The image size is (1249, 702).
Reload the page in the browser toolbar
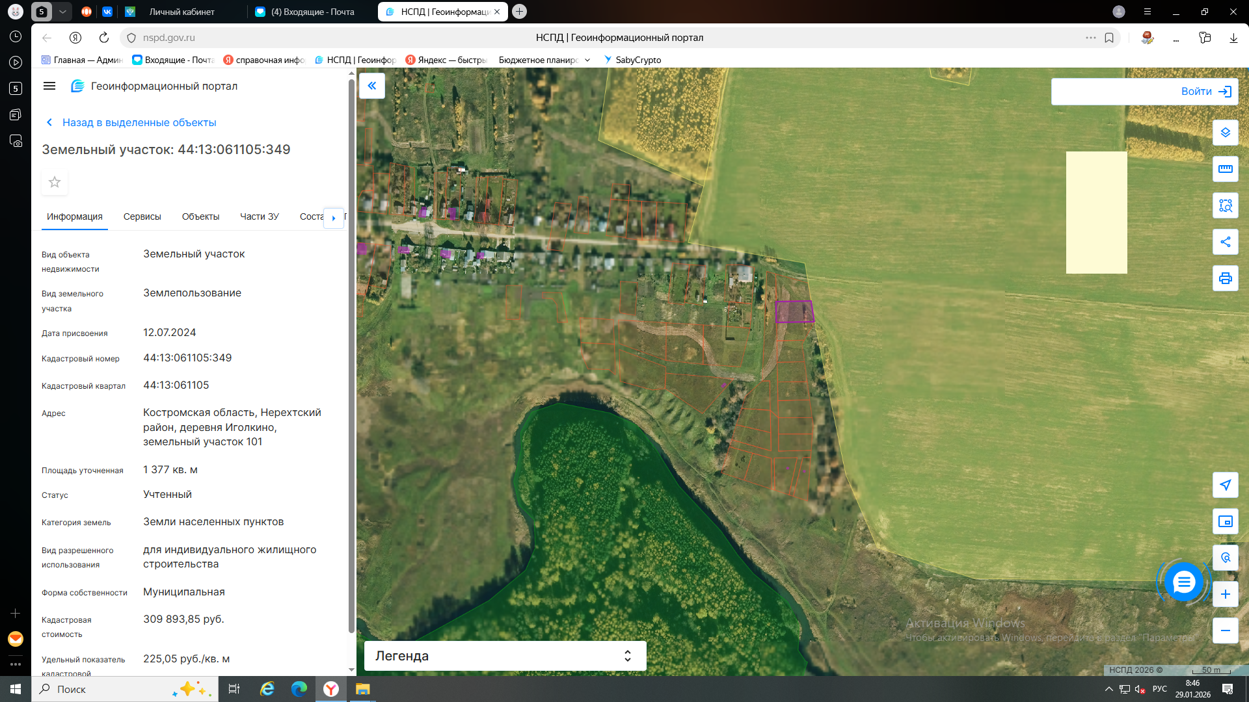click(104, 38)
